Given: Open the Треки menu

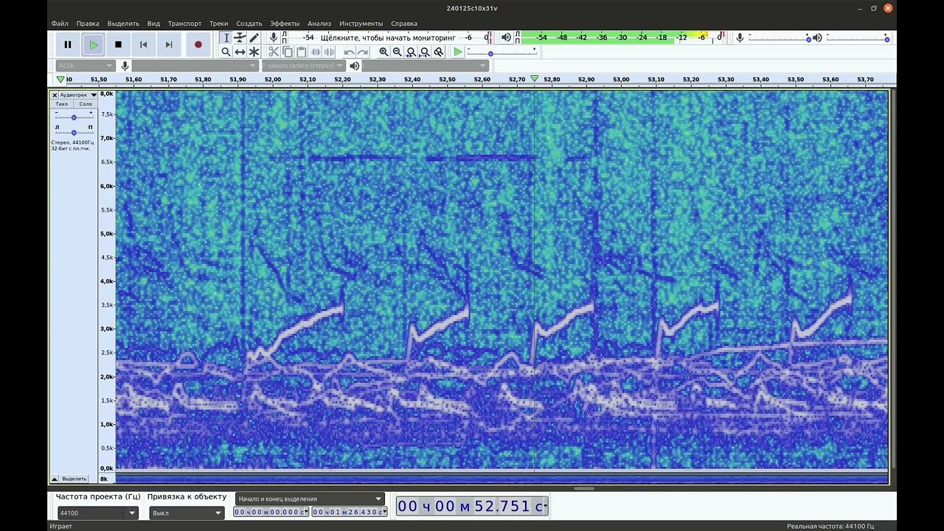Looking at the screenshot, I should [218, 24].
